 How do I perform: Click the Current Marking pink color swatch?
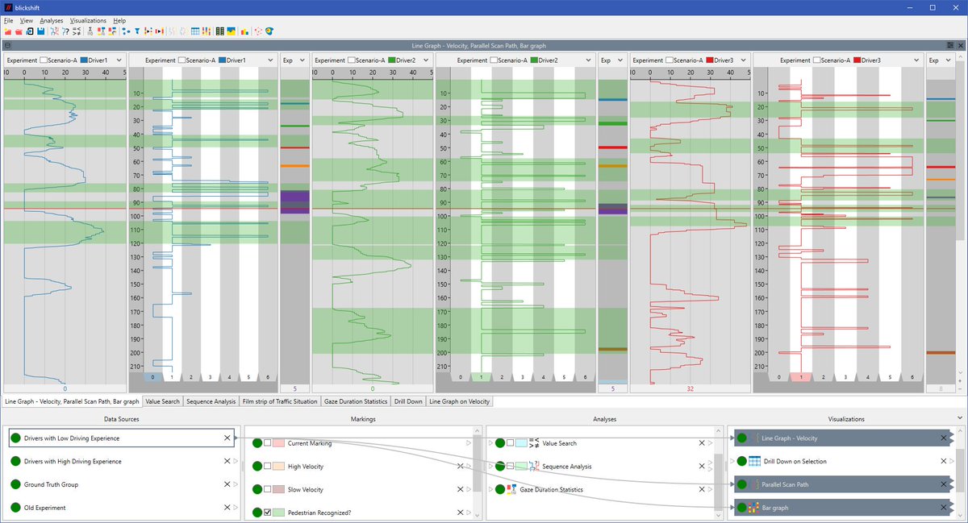278,443
